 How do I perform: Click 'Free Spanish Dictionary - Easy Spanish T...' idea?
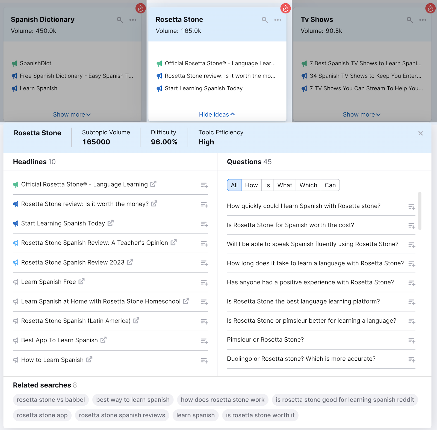(76, 76)
